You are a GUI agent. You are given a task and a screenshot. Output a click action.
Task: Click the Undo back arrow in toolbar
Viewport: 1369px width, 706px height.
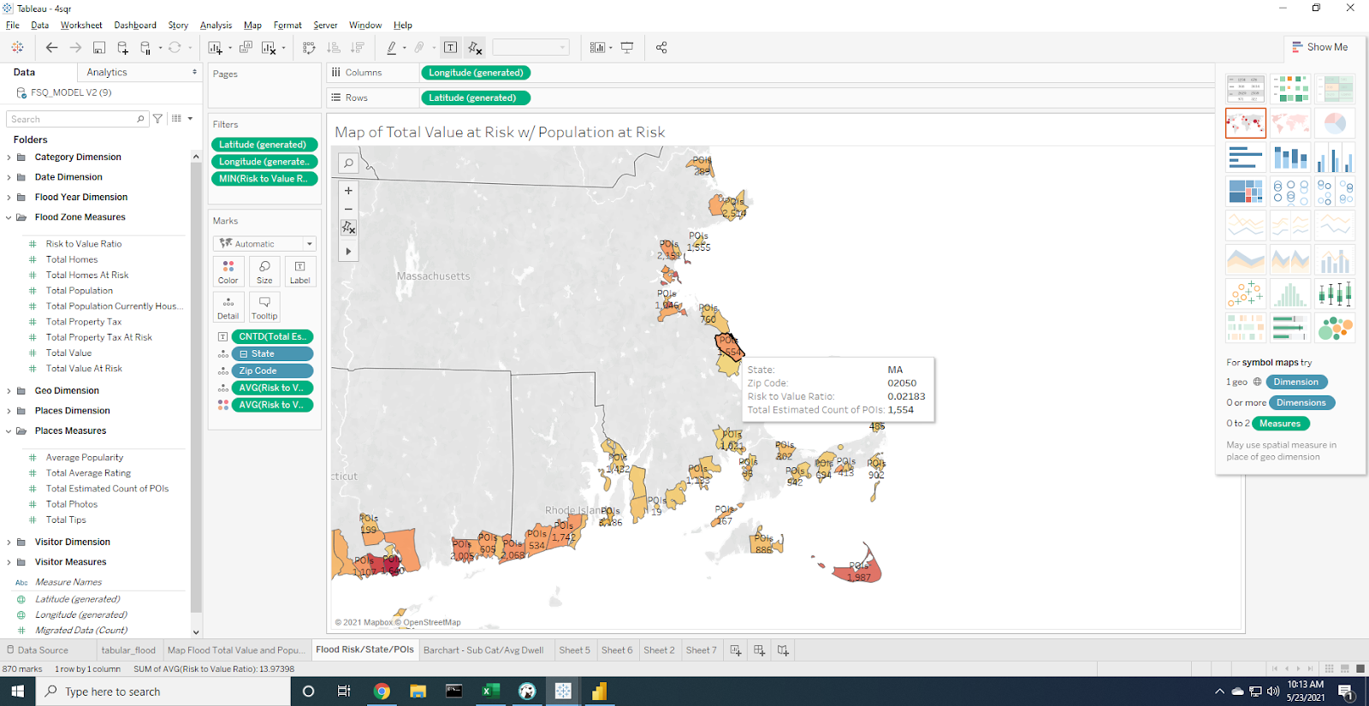(51, 48)
